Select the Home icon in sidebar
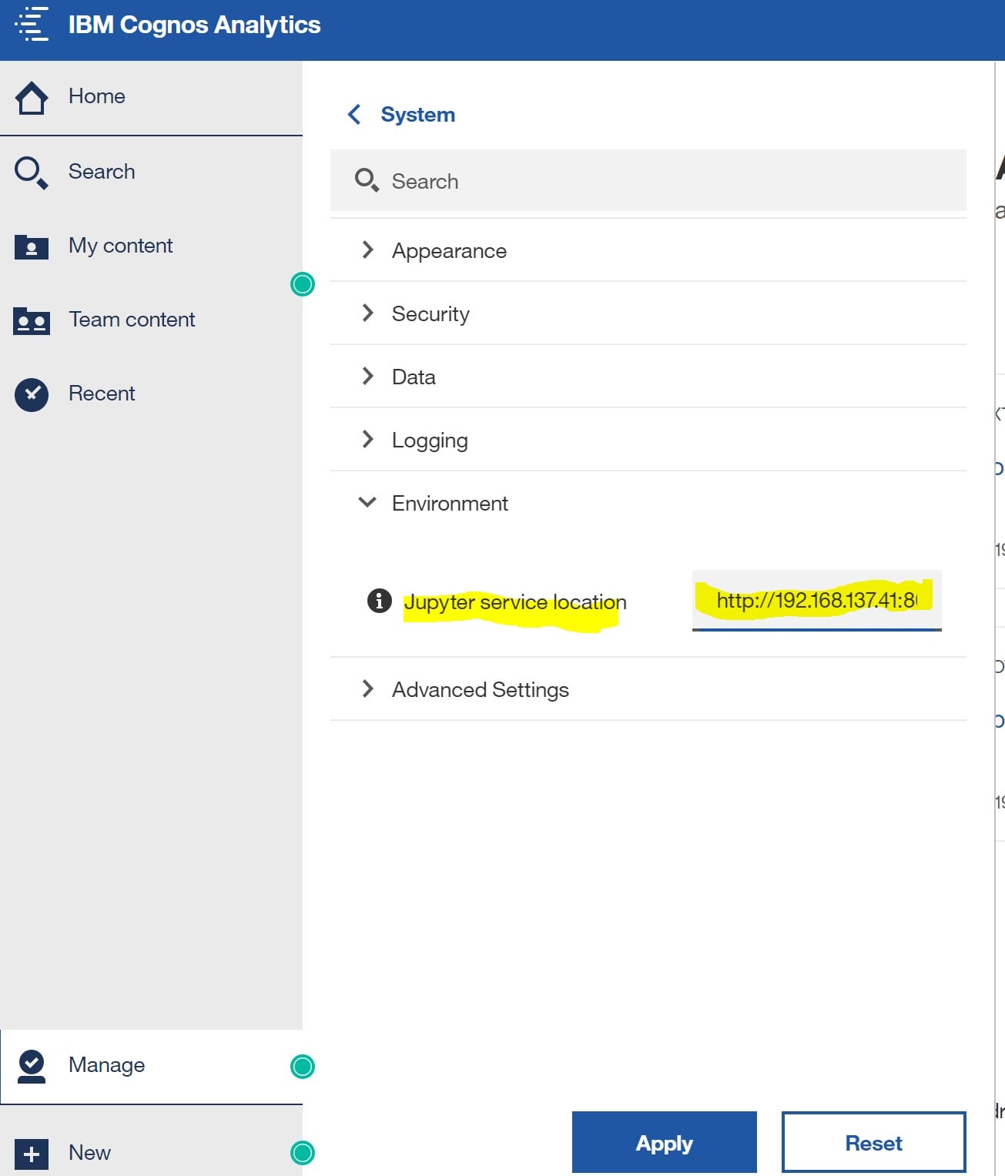 click(x=32, y=97)
